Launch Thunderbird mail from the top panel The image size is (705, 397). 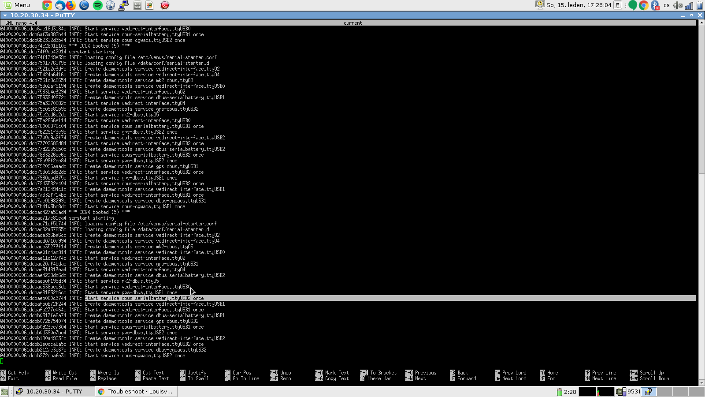pos(59,5)
